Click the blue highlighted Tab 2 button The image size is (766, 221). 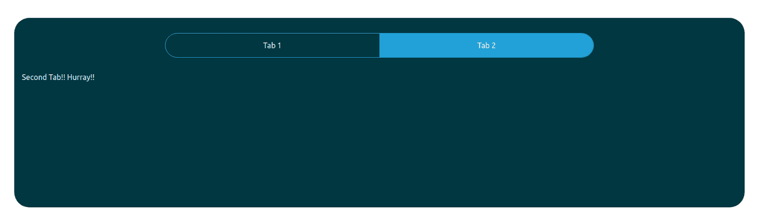pyautogui.click(x=486, y=46)
